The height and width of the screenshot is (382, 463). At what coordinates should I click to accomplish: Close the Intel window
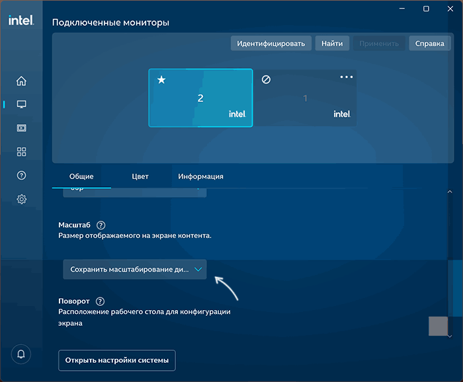450,9
